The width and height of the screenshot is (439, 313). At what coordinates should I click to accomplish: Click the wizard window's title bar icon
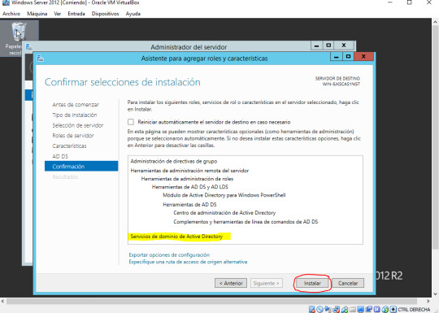[x=41, y=59]
